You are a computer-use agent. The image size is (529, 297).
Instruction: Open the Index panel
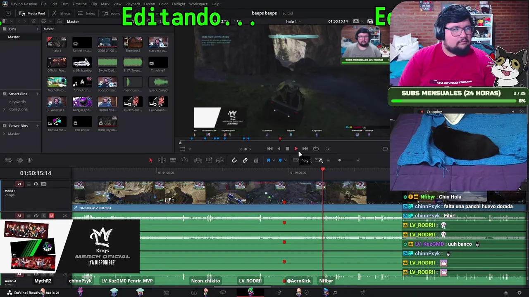[x=86, y=13]
